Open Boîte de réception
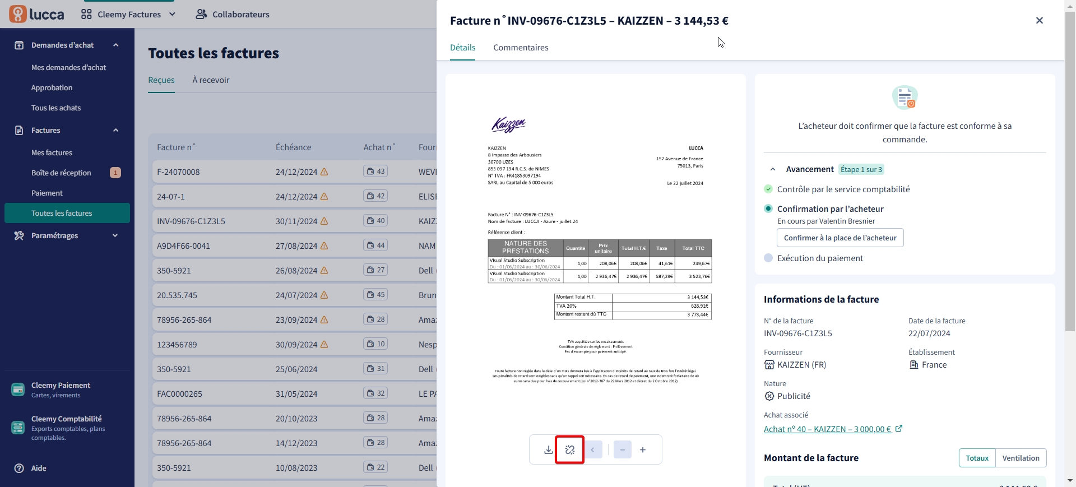Image resolution: width=1076 pixels, height=487 pixels. 61,173
